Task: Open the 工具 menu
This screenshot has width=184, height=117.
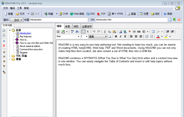Action: point(19,8)
